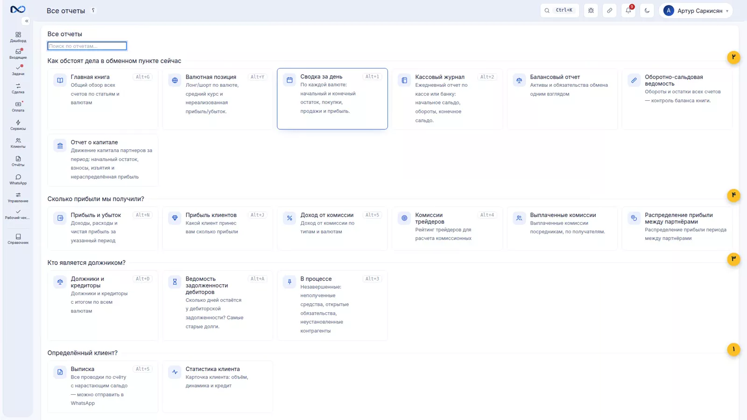747x420 pixels.
Task: Toggle dark mode moon icon
Action: (x=647, y=10)
